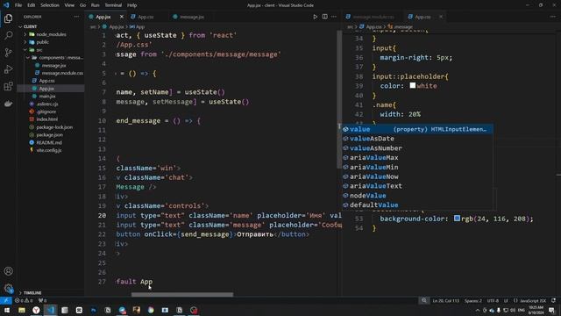Open the Help menu
The image size is (561, 316).
132,5
